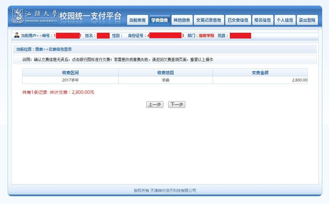
Task: Log out via the 退出登陆 tab
Action: click(x=307, y=20)
